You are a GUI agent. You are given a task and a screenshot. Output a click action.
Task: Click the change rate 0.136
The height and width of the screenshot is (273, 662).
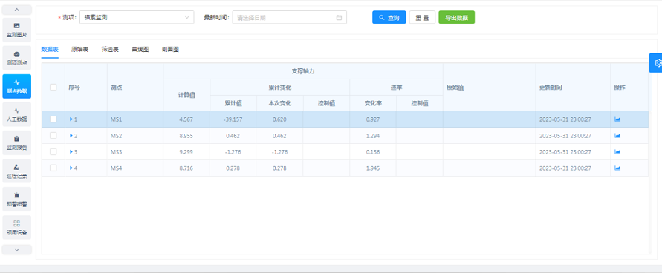coord(373,151)
